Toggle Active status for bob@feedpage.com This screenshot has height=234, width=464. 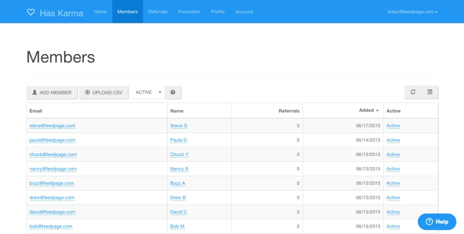(393, 226)
